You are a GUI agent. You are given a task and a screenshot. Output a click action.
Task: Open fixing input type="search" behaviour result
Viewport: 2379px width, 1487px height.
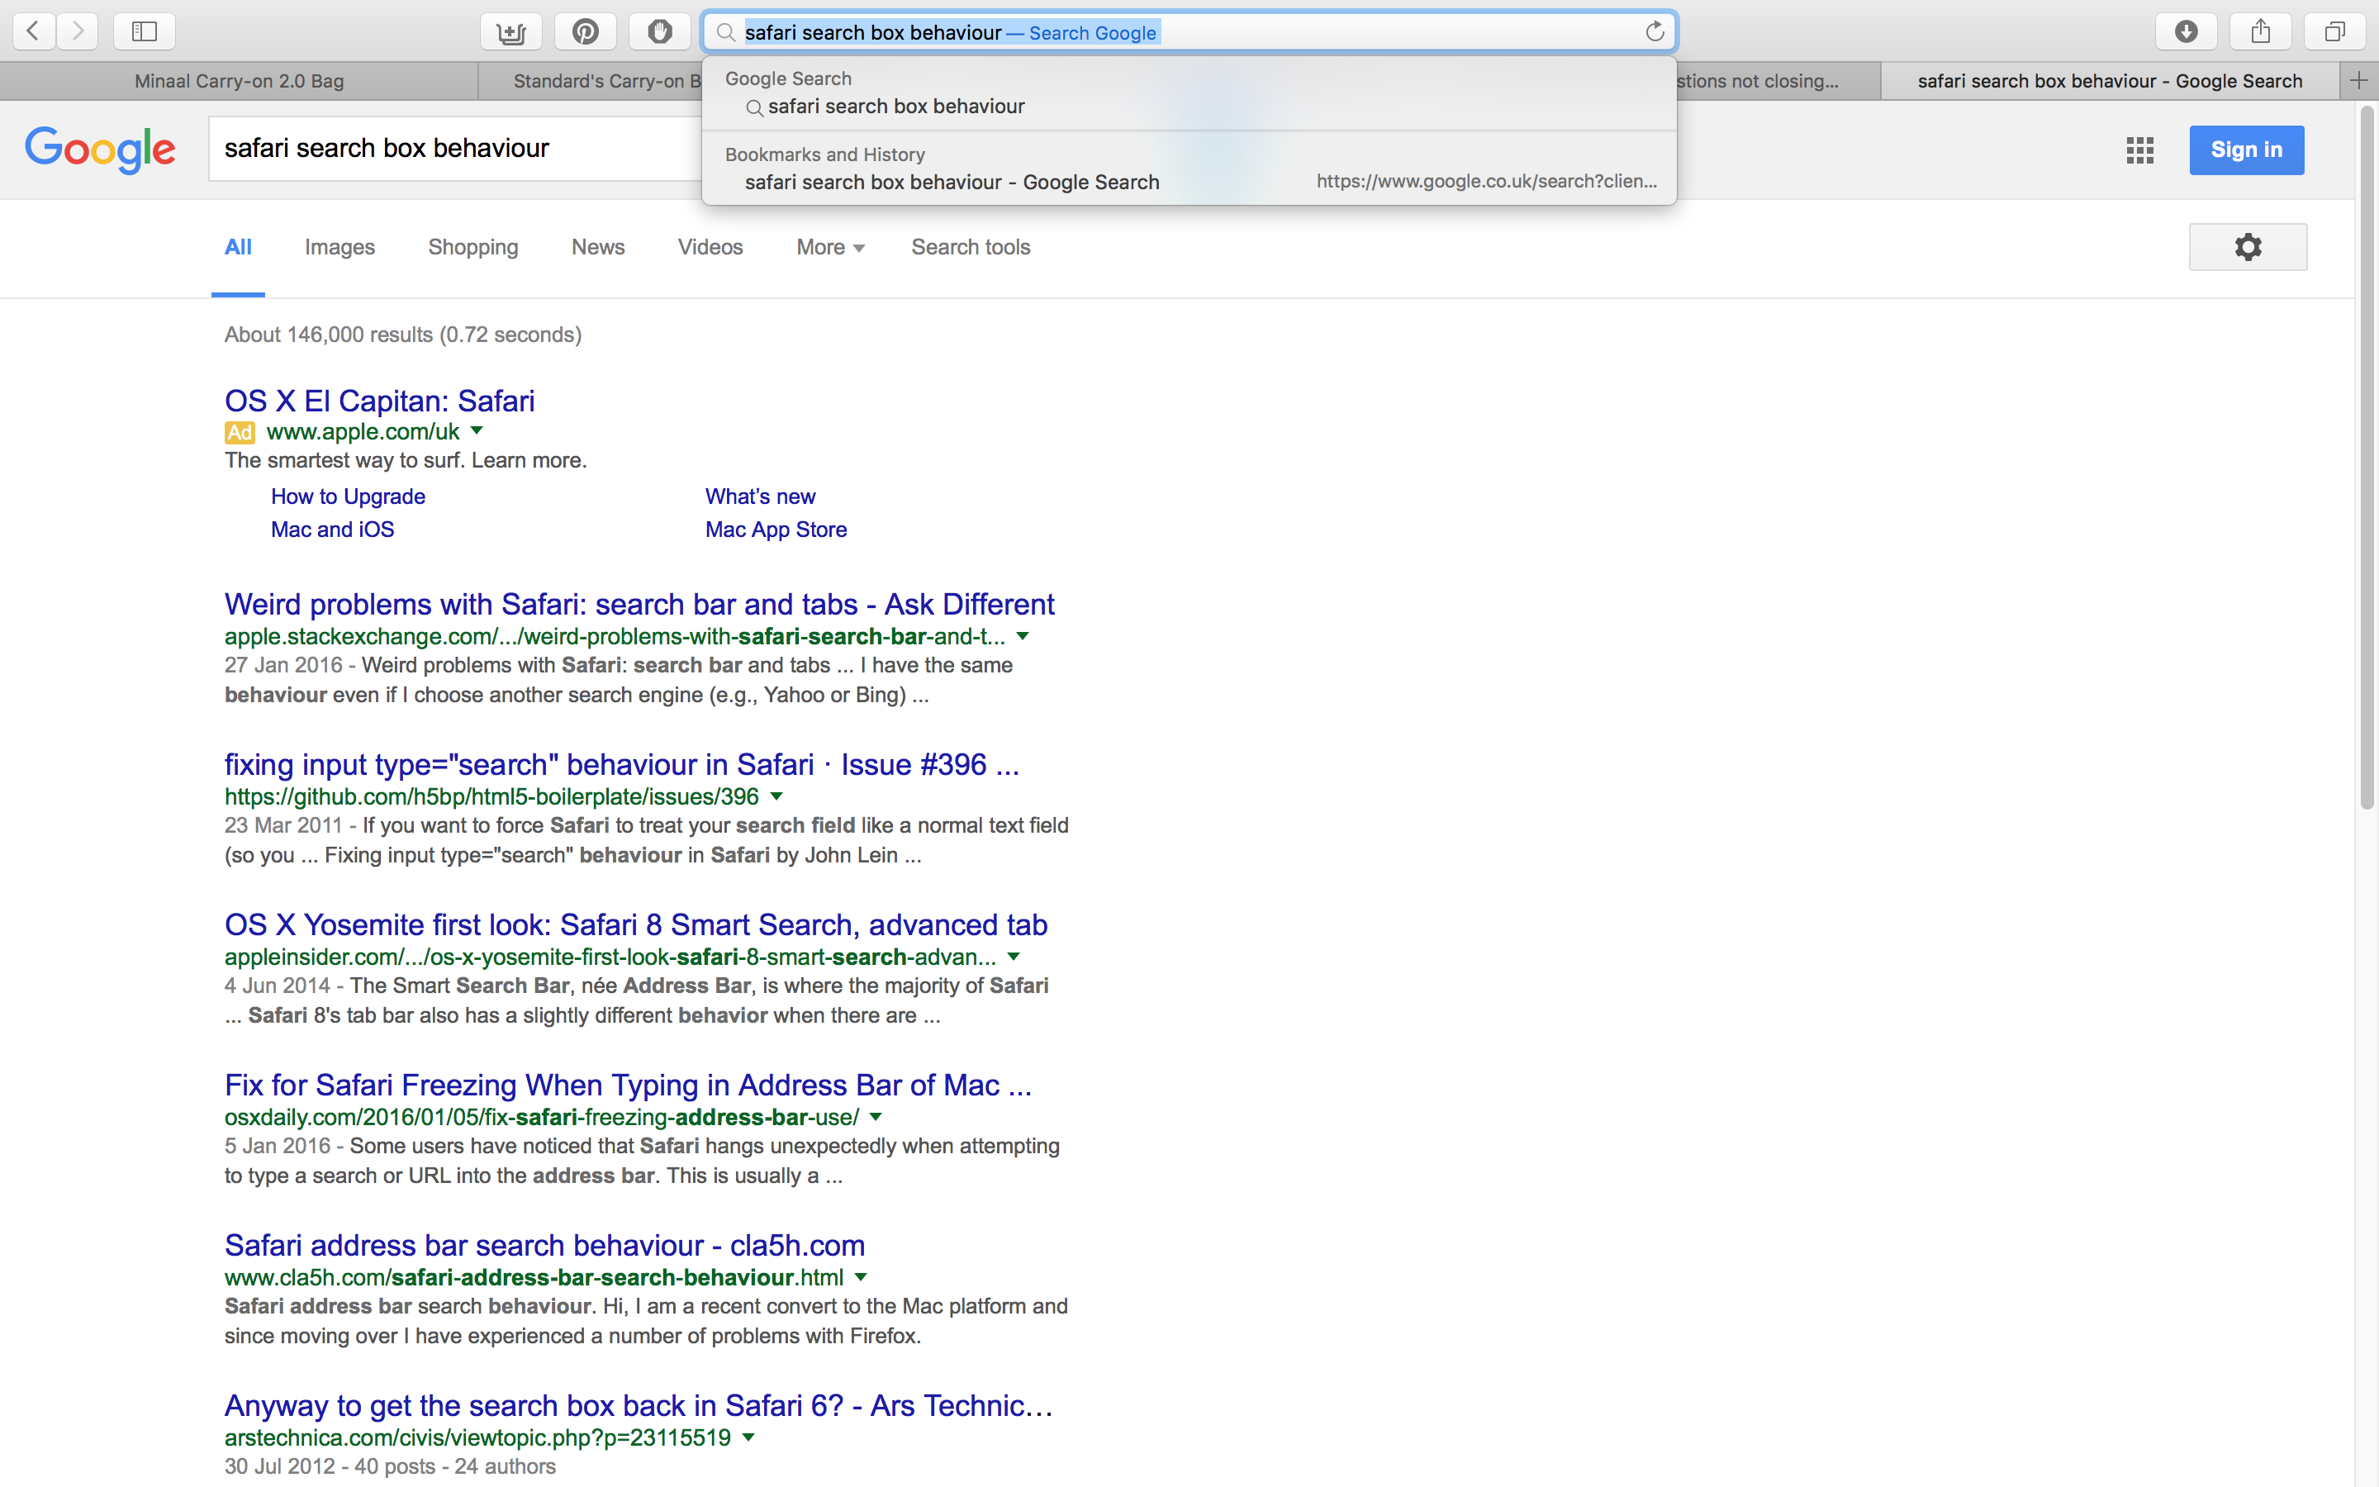pyautogui.click(x=621, y=764)
